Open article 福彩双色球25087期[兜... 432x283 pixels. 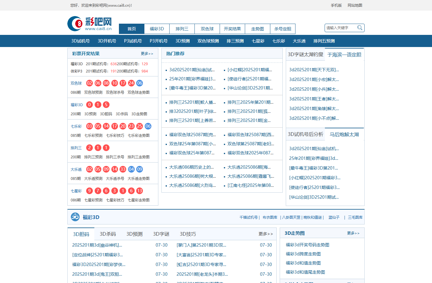[193, 135]
